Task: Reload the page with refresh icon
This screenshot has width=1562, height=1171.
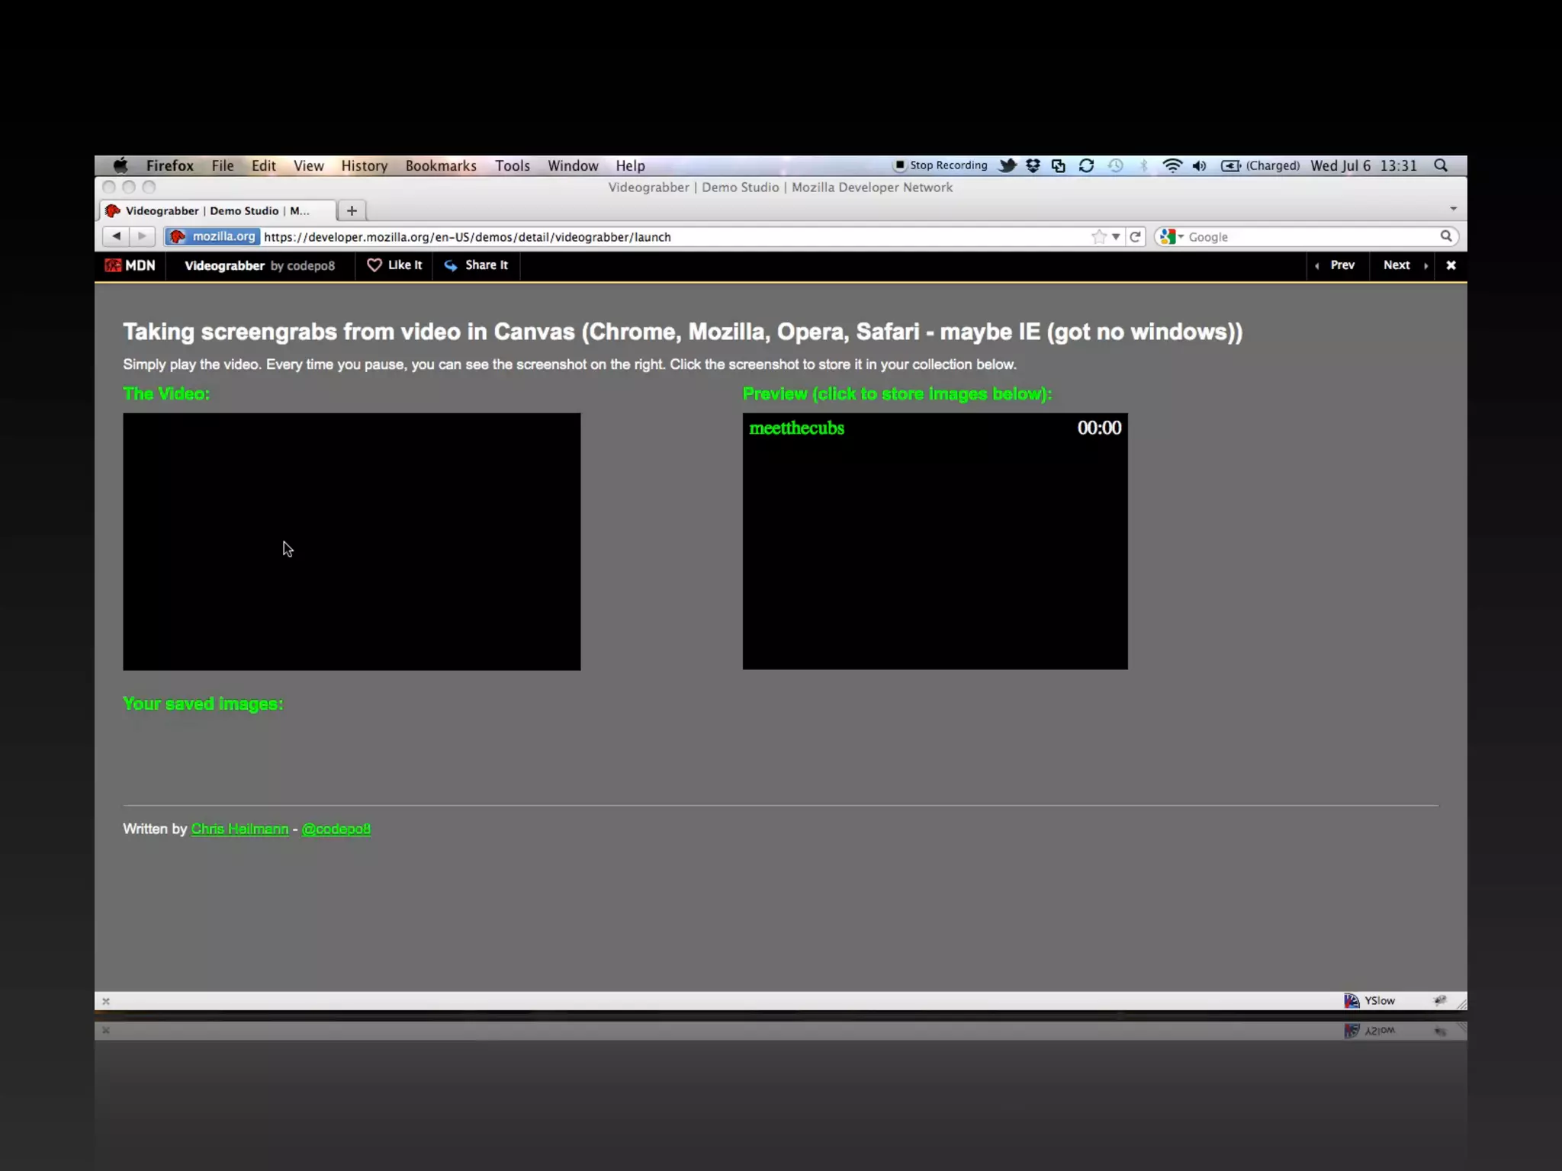Action: 1135,237
